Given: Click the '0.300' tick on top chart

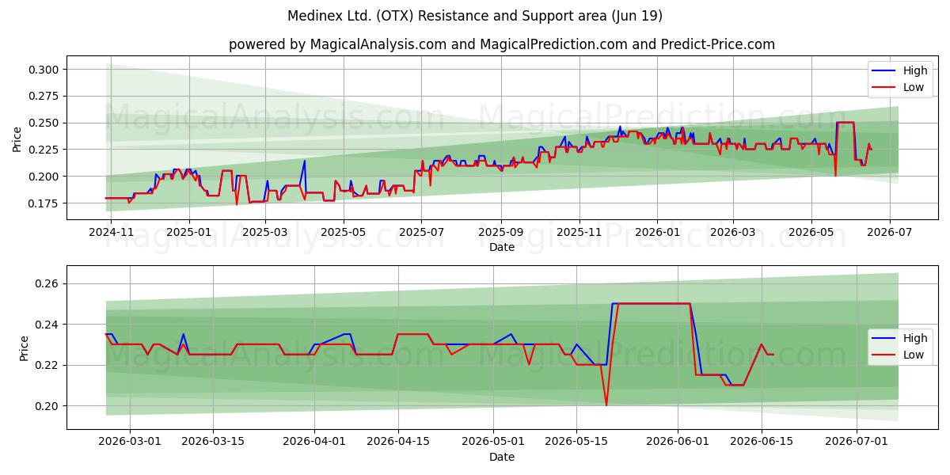Looking at the screenshot, I should 44,70.
